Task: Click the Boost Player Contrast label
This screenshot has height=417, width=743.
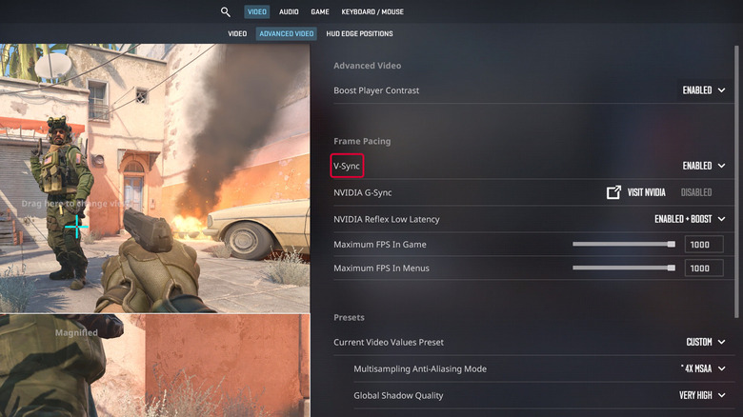Action: pyautogui.click(x=376, y=90)
